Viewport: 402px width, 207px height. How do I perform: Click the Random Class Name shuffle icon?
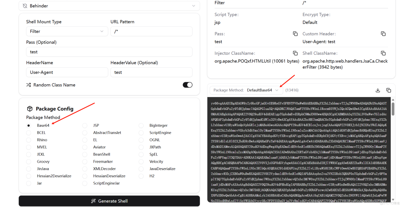(x=29, y=85)
